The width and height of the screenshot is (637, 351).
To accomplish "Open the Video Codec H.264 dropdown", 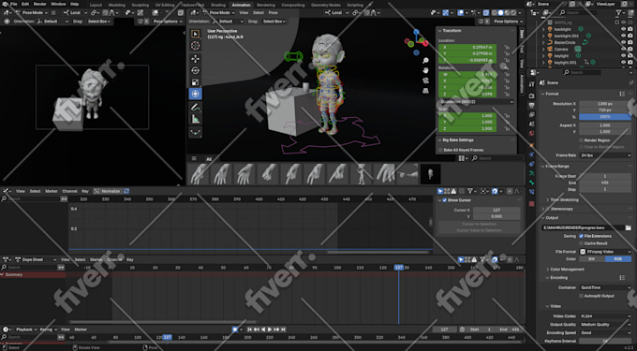I will (x=605, y=316).
